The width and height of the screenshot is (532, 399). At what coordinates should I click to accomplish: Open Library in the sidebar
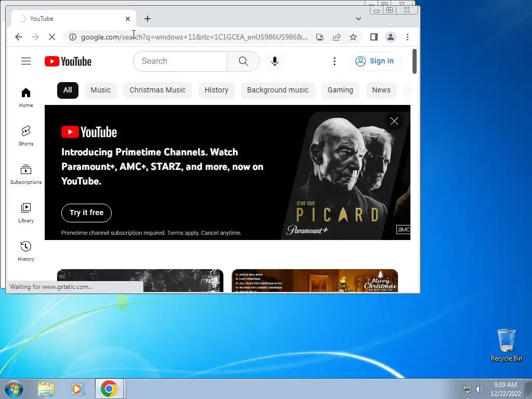click(x=26, y=212)
